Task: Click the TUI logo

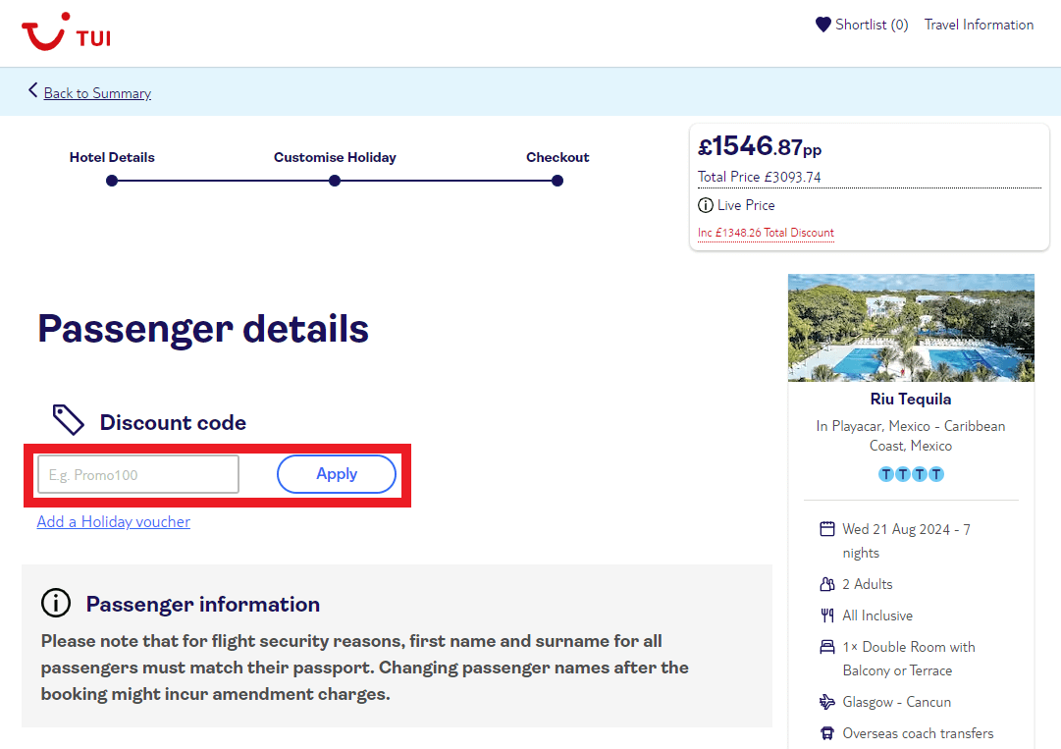Action: (x=65, y=32)
